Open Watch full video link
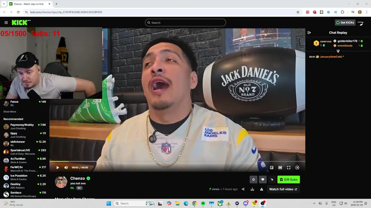The height and width of the screenshot is (208, 371). pyautogui.click(x=283, y=189)
